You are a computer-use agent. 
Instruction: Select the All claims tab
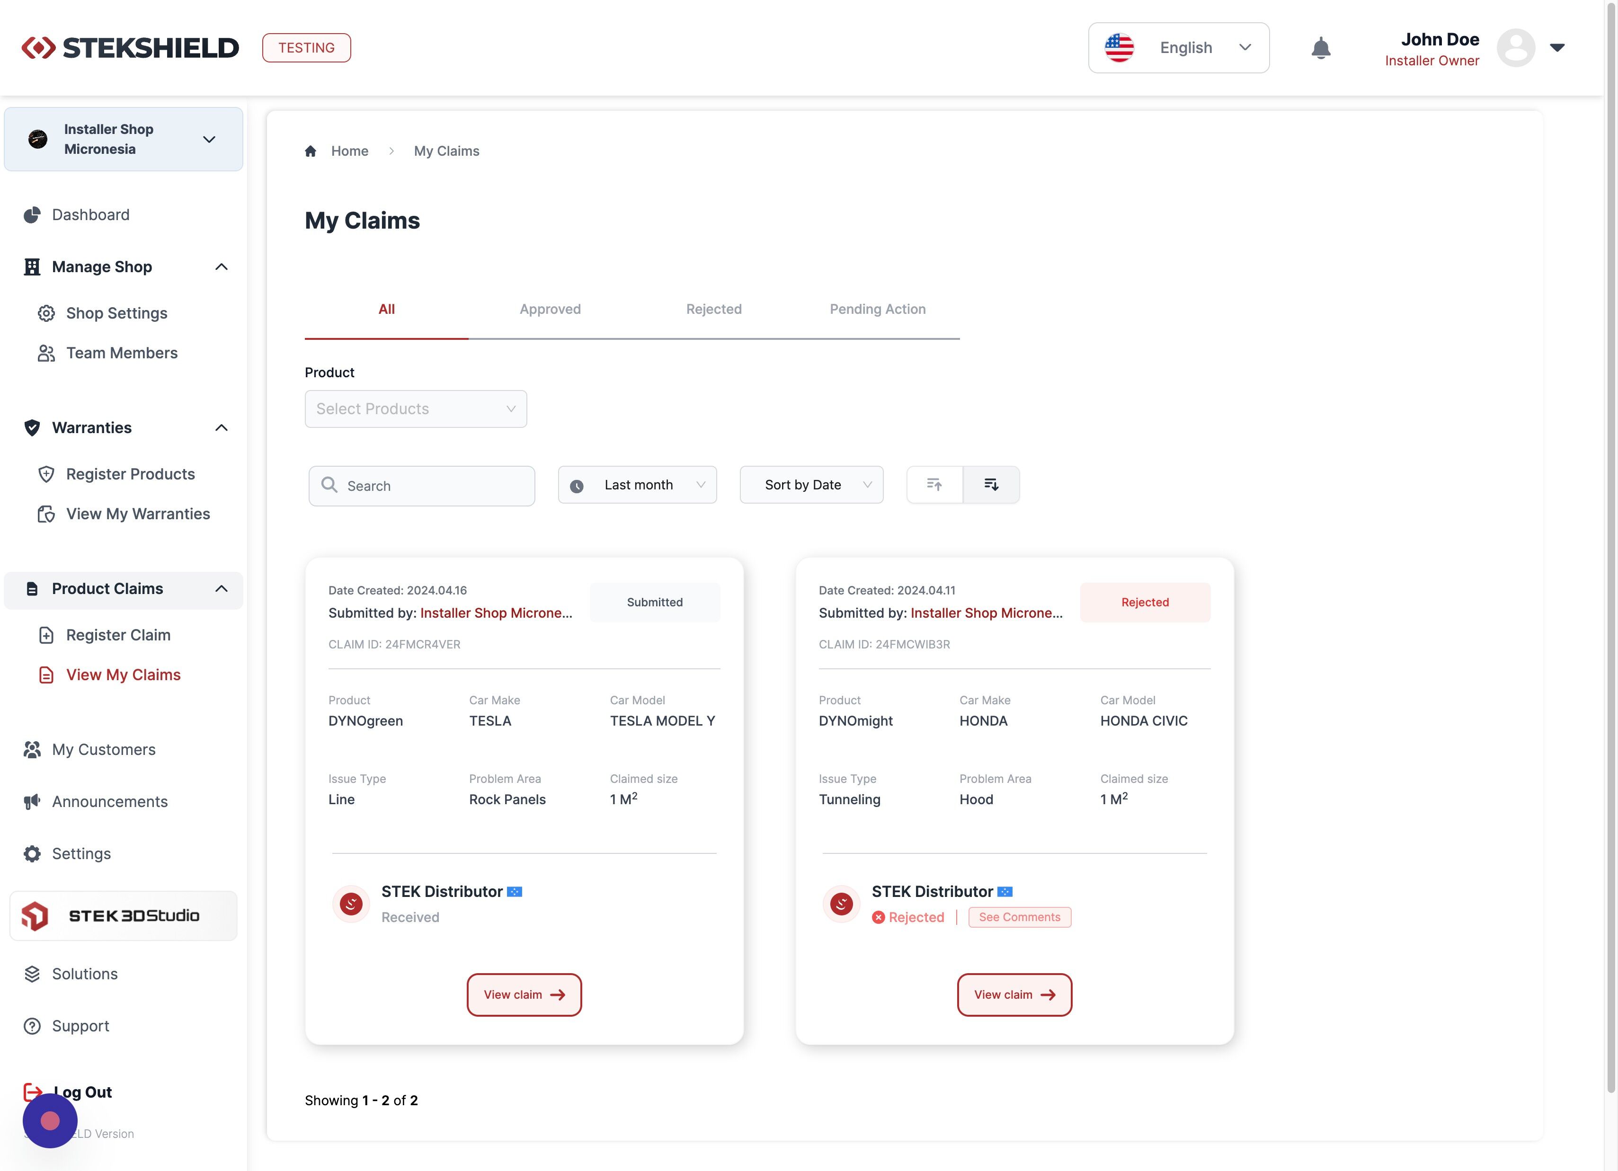(387, 310)
